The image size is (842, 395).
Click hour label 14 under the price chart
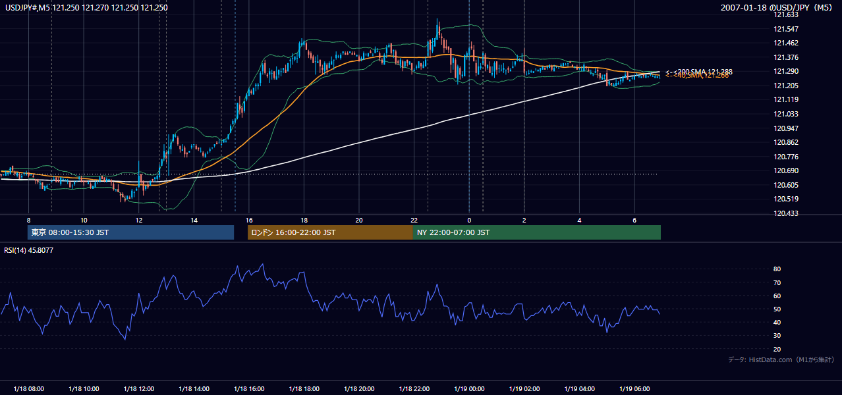click(194, 220)
